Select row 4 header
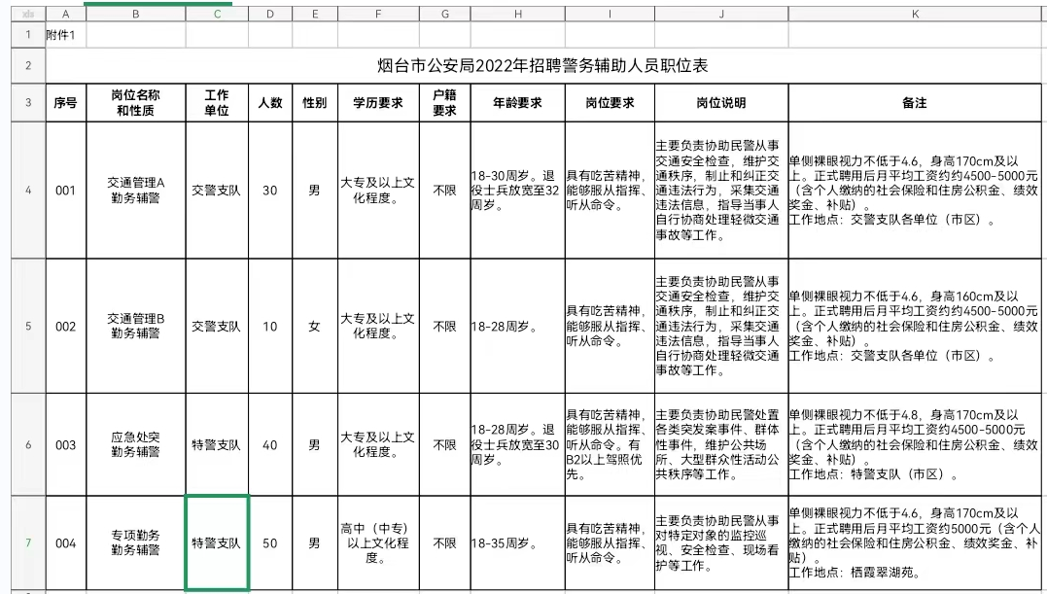This screenshot has height=594, width=1047. tap(28, 191)
